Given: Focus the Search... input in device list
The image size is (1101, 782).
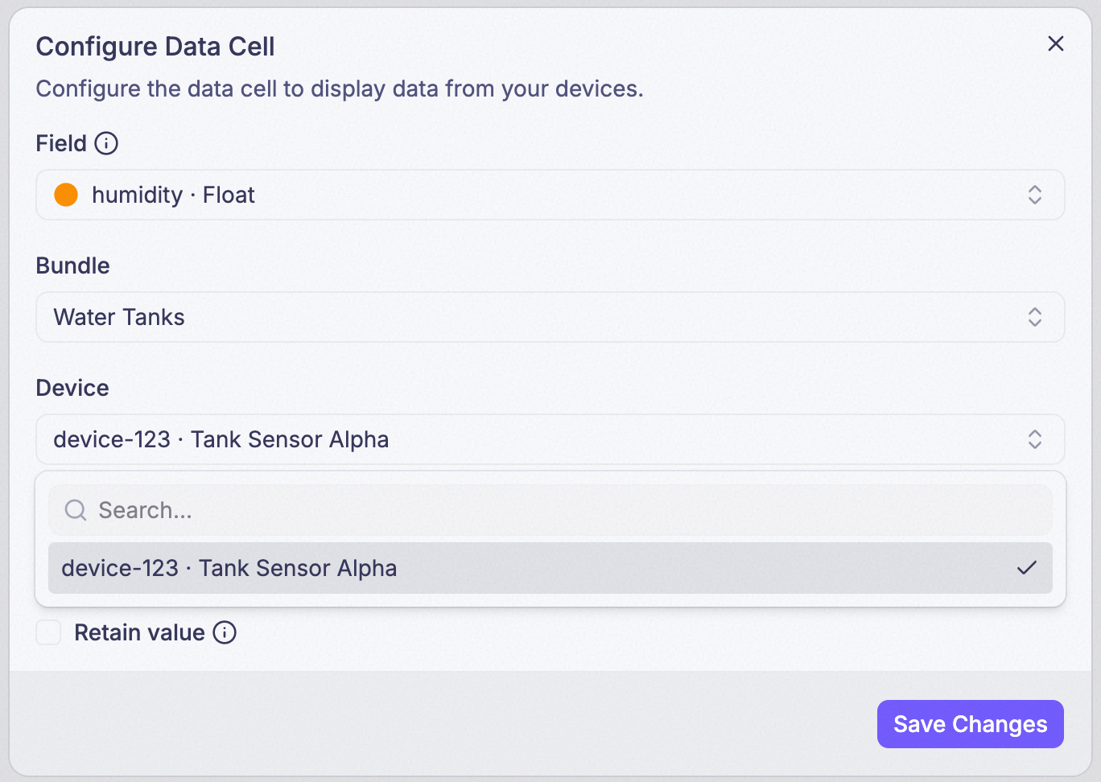Looking at the screenshot, I should tap(550, 510).
